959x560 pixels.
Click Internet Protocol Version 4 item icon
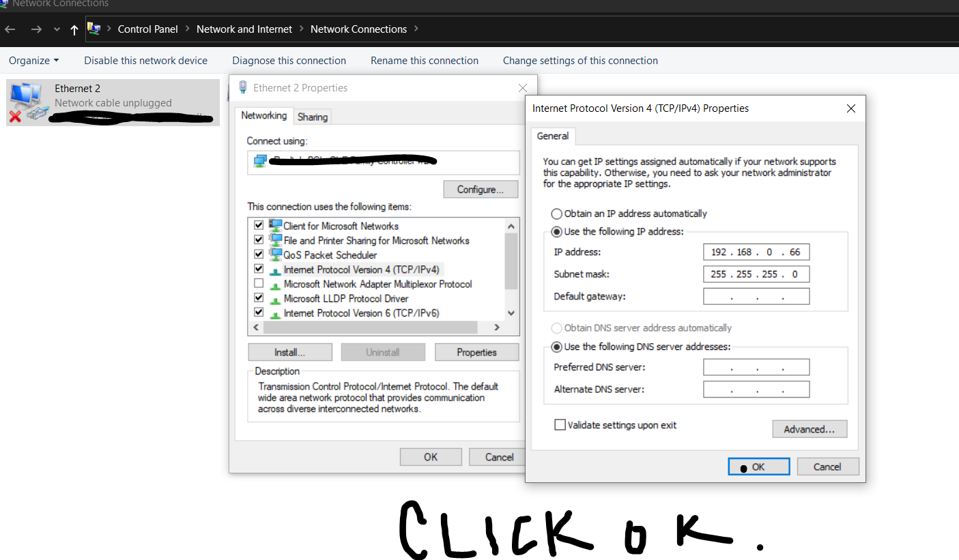coord(275,270)
